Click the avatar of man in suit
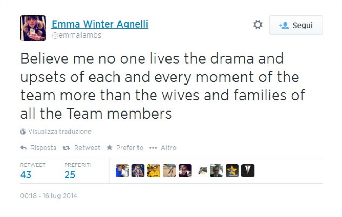 pyautogui.click(x=216, y=171)
